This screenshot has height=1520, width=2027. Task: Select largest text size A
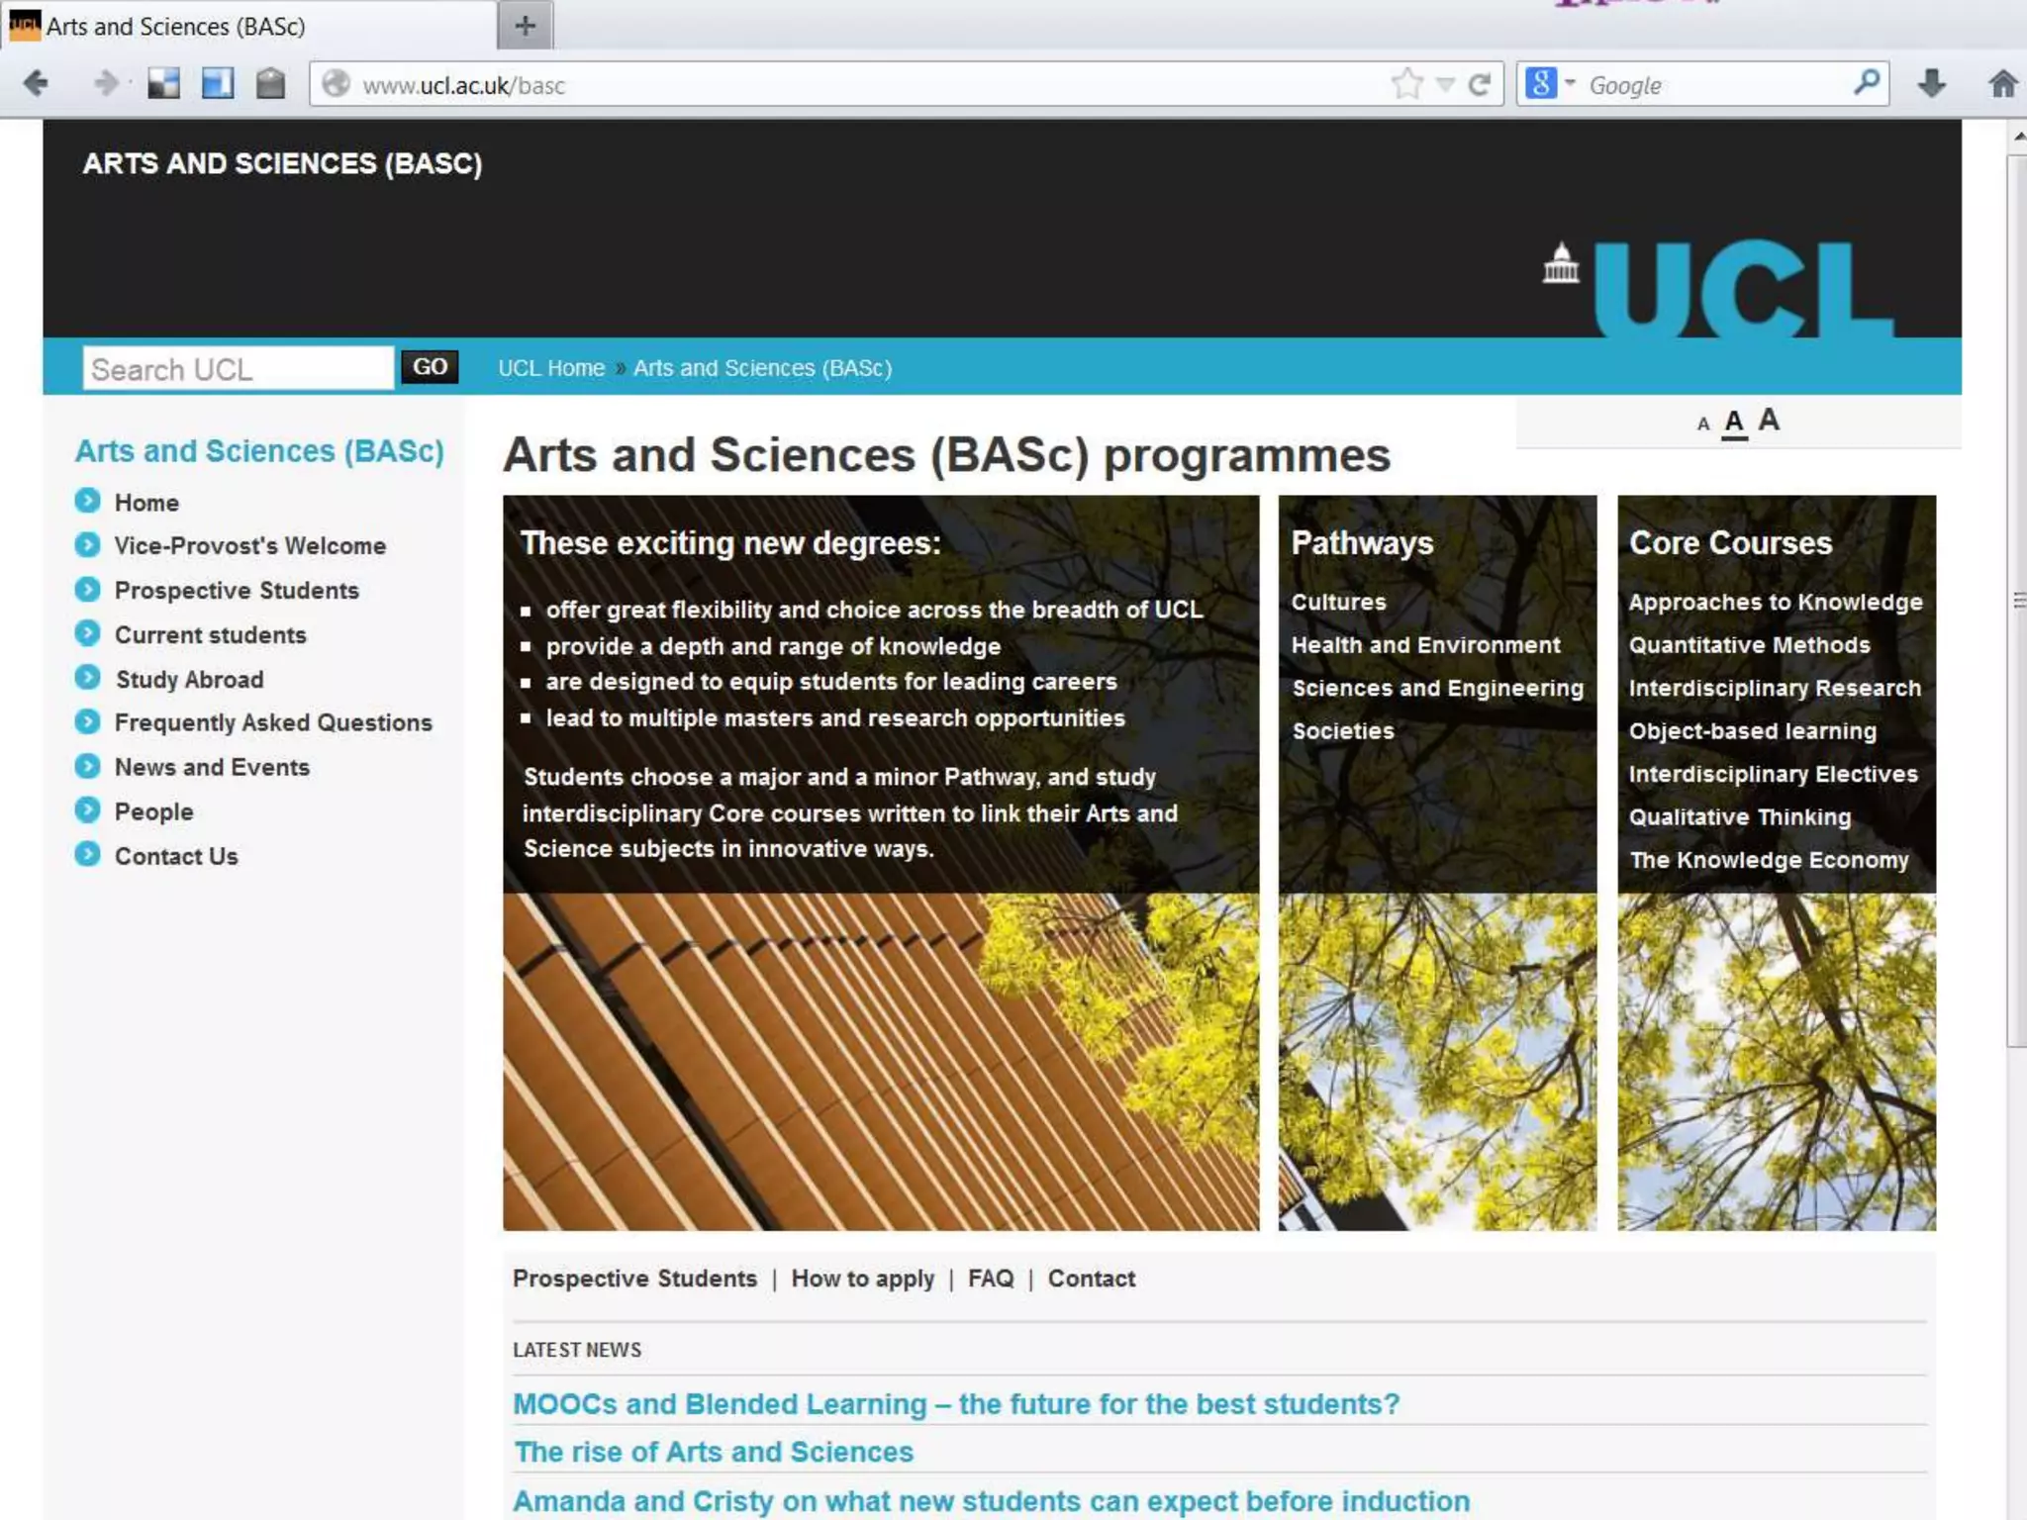point(1769,420)
